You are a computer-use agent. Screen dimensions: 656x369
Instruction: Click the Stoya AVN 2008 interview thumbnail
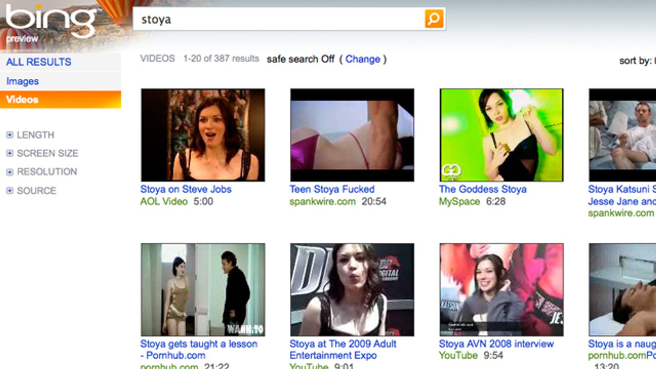(501, 289)
